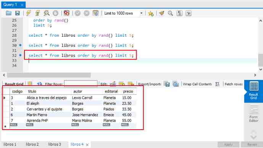Export recordset to file icon
This screenshot has height=148, width=263.
(167, 84)
